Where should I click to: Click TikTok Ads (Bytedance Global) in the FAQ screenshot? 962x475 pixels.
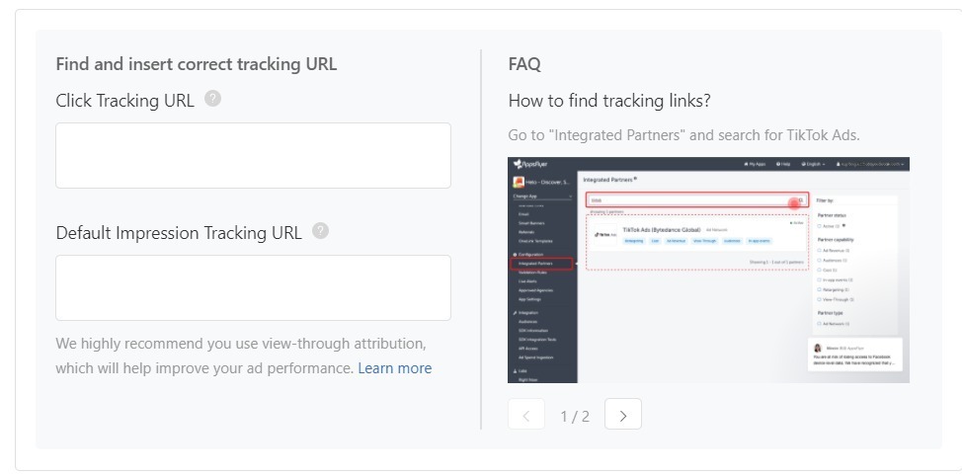click(x=662, y=229)
